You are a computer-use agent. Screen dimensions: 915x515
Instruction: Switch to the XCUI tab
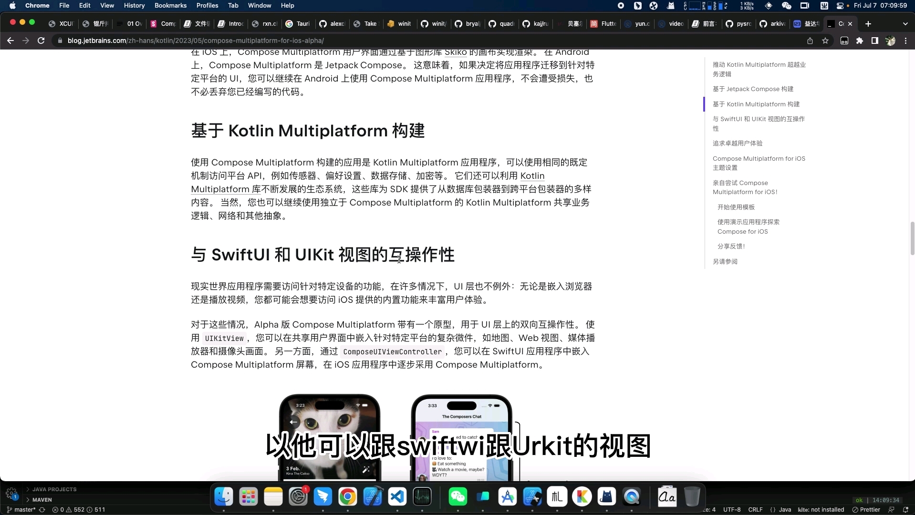[62, 23]
